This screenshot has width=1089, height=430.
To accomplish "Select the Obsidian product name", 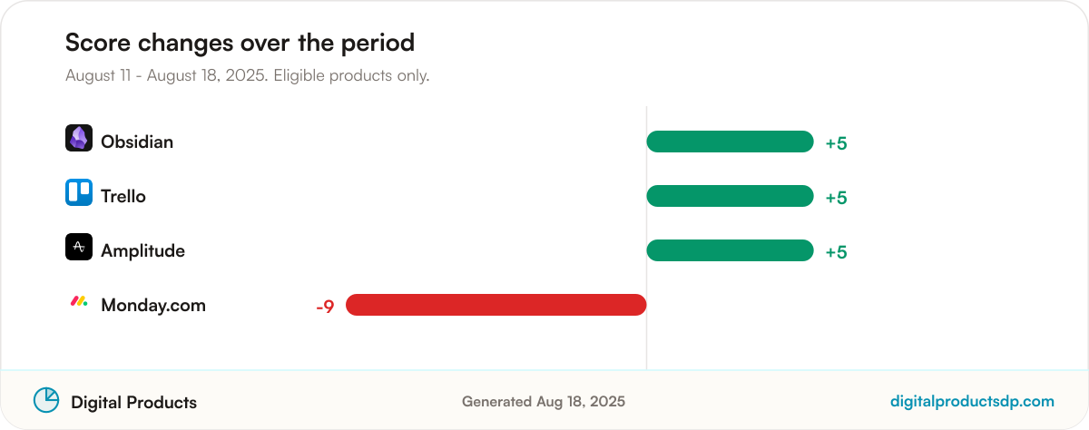I will [x=137, y=142].
